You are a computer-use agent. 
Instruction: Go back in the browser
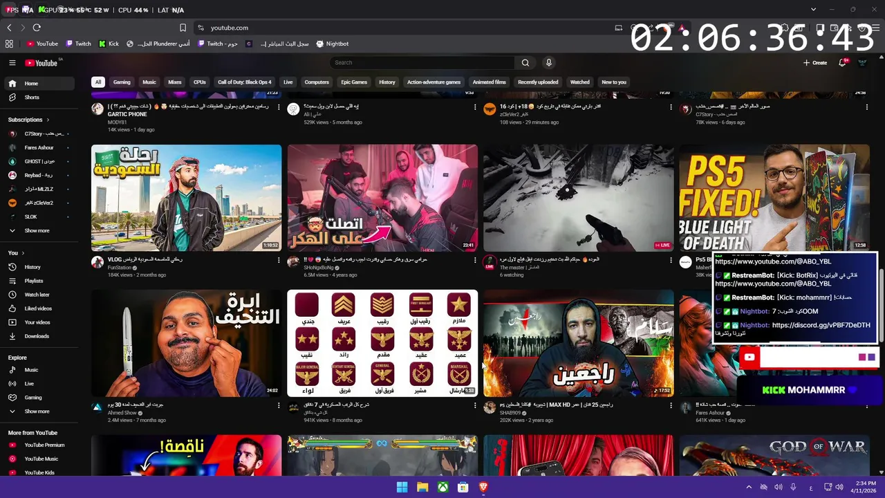9,28
